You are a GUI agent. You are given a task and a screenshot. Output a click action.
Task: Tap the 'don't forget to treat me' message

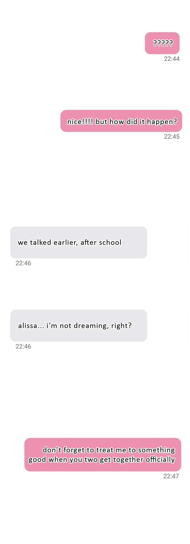(103, 455)
